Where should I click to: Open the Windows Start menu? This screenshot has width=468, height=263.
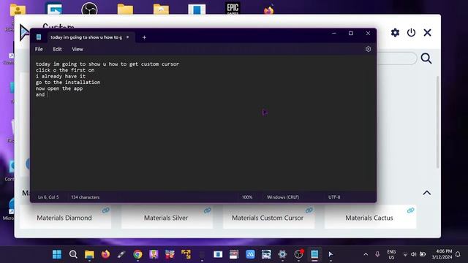point(57,254)
